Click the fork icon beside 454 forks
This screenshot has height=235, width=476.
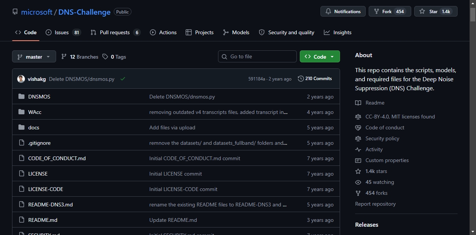358,193
